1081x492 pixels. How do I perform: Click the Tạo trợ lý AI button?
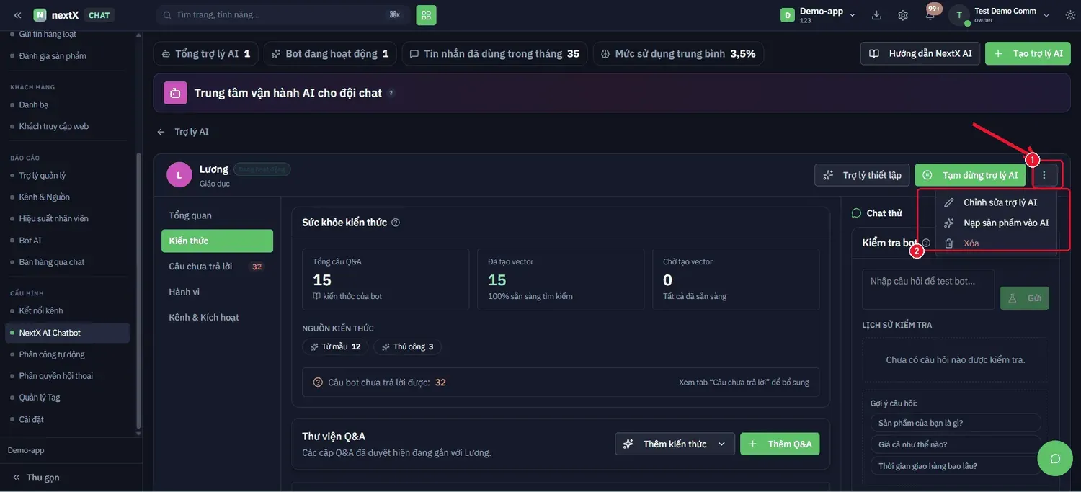[x=1028, y=53]
